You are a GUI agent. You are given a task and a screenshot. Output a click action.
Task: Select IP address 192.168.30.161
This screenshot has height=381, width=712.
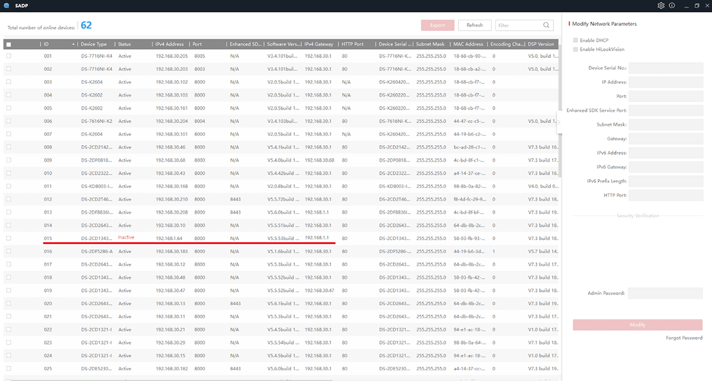172,108
